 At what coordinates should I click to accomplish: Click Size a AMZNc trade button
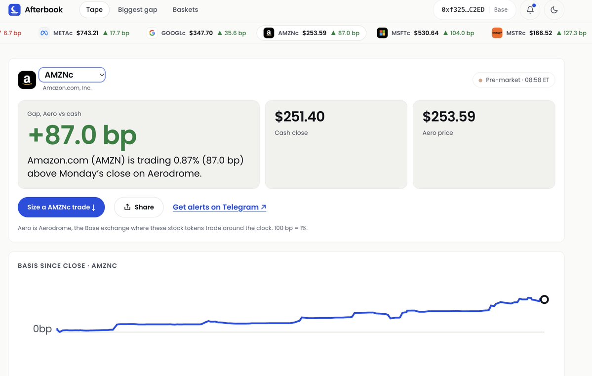click(61, 207)
